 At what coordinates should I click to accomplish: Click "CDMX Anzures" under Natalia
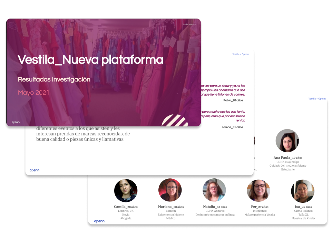(215, 211)
